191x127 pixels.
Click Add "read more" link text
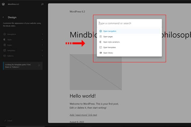[83, 115]
